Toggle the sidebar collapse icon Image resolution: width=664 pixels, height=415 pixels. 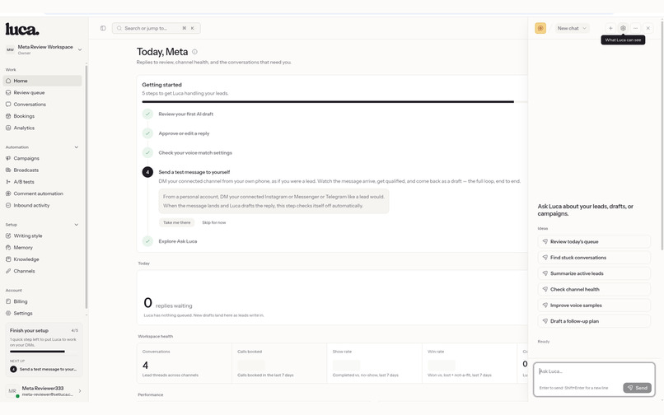pos(103,28)
